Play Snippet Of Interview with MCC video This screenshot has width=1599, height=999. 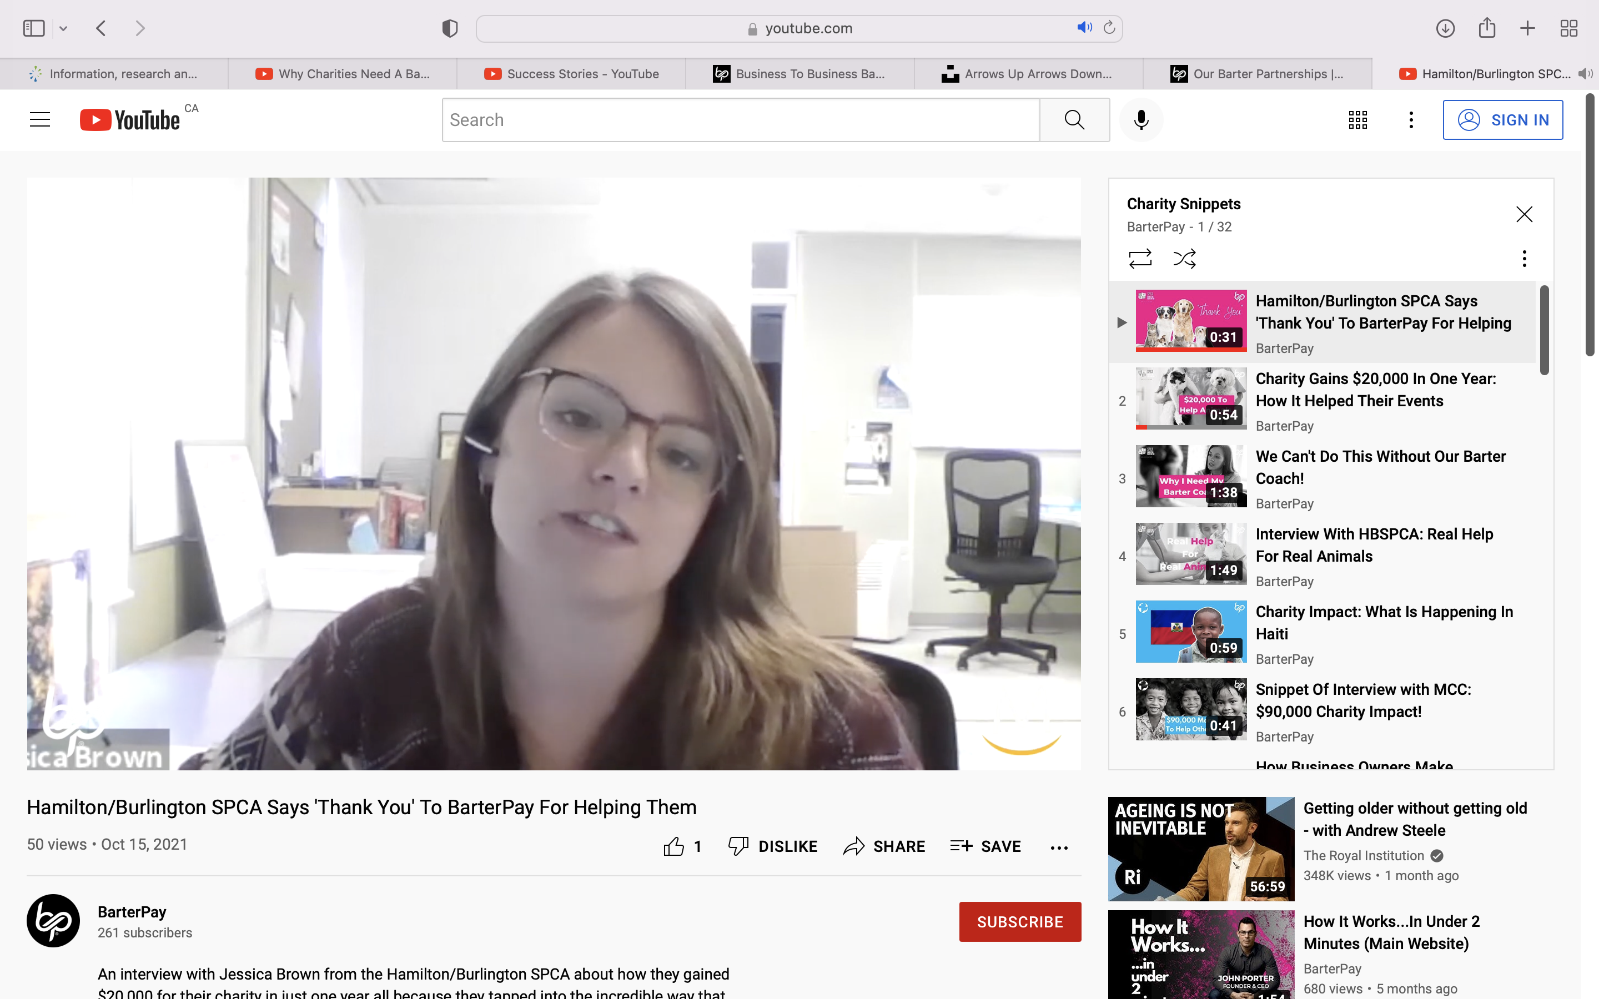[x=1321, y=711]
